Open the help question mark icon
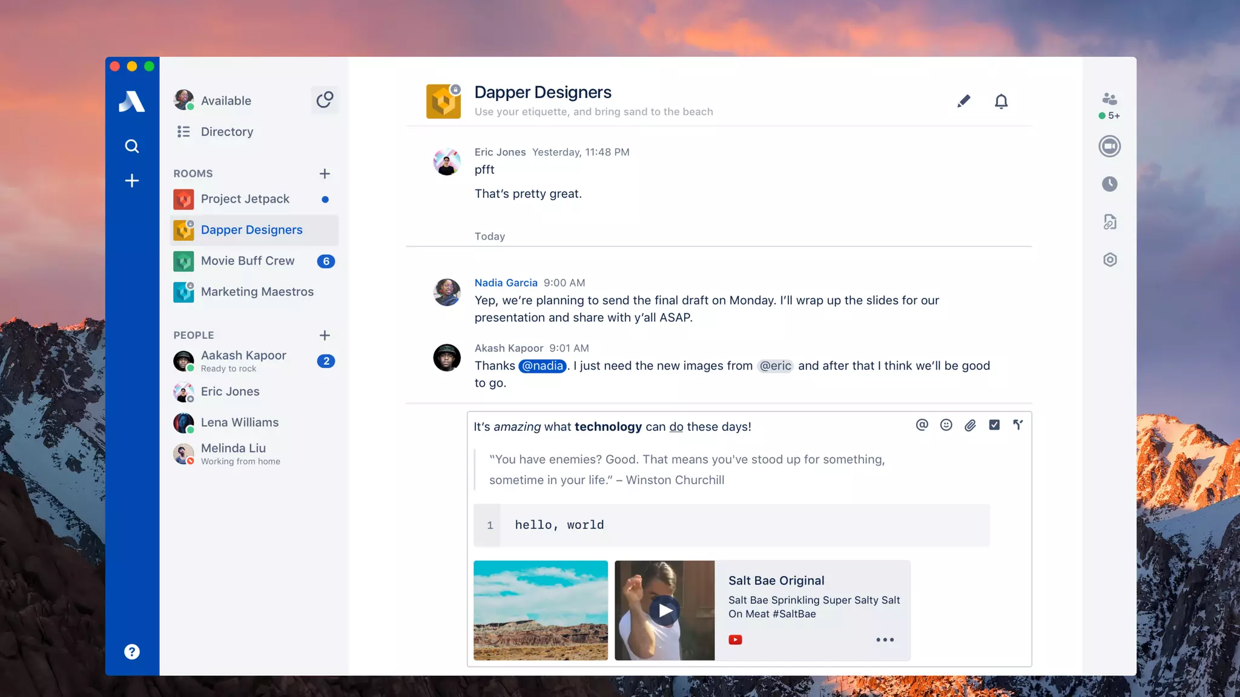The height and width of the screenshot is (697, 1240). point(131,652)
